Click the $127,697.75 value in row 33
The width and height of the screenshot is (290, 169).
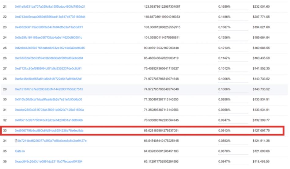pyautogui.click(x=261, y=131)
